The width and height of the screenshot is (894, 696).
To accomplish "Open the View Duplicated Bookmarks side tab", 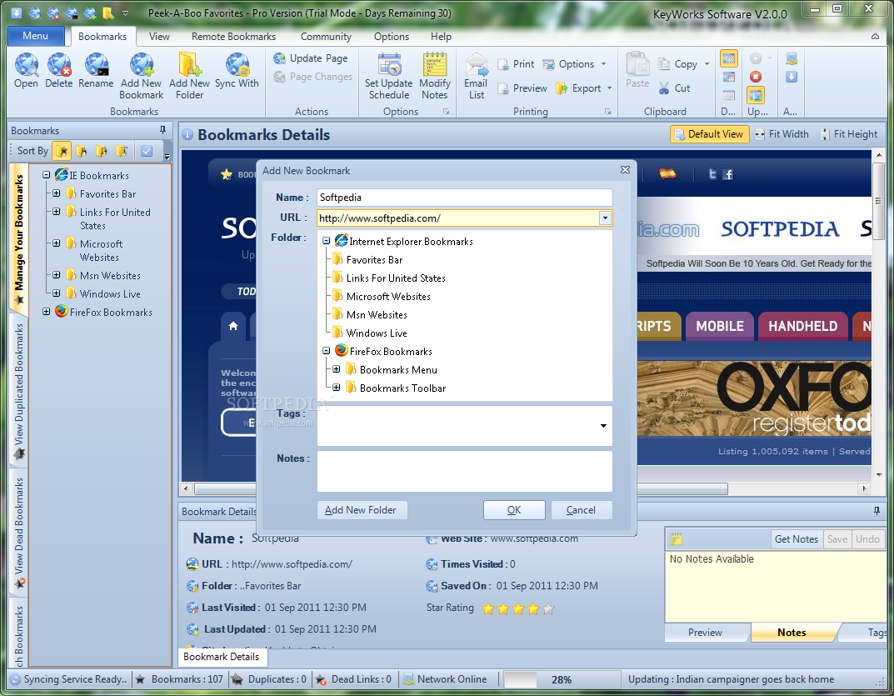I will click(x=19, y=392).
